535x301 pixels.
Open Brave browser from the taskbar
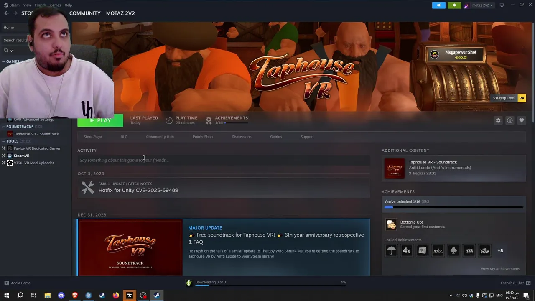point(75,296)
